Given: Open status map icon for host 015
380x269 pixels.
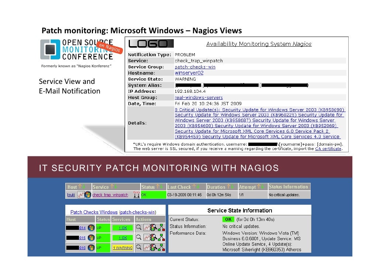Looking at the screenshot, I should (x=161, y=238).
